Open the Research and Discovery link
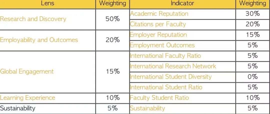270x114 pixels. tap(33, 19)
